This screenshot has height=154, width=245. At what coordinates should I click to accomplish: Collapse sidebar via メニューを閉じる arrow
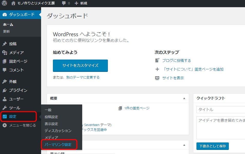click(x=5, y=125)
